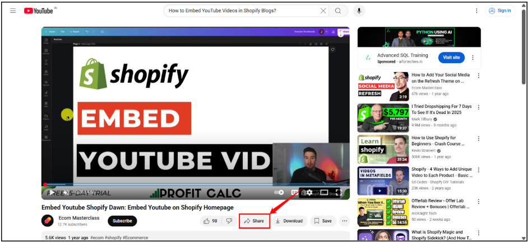Screen dimensions: 528x242
Task: Open options for 'How to Use Shopify for Beginners'
Action: tap(479, 139)
